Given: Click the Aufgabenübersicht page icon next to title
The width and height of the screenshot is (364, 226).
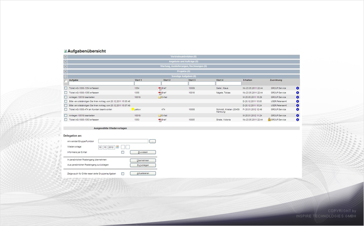Looking at the screenshot, I should pyautogui.click(x=66, y=51).
